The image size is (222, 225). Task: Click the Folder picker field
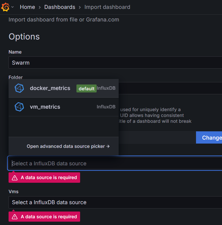tap(170, 88)
